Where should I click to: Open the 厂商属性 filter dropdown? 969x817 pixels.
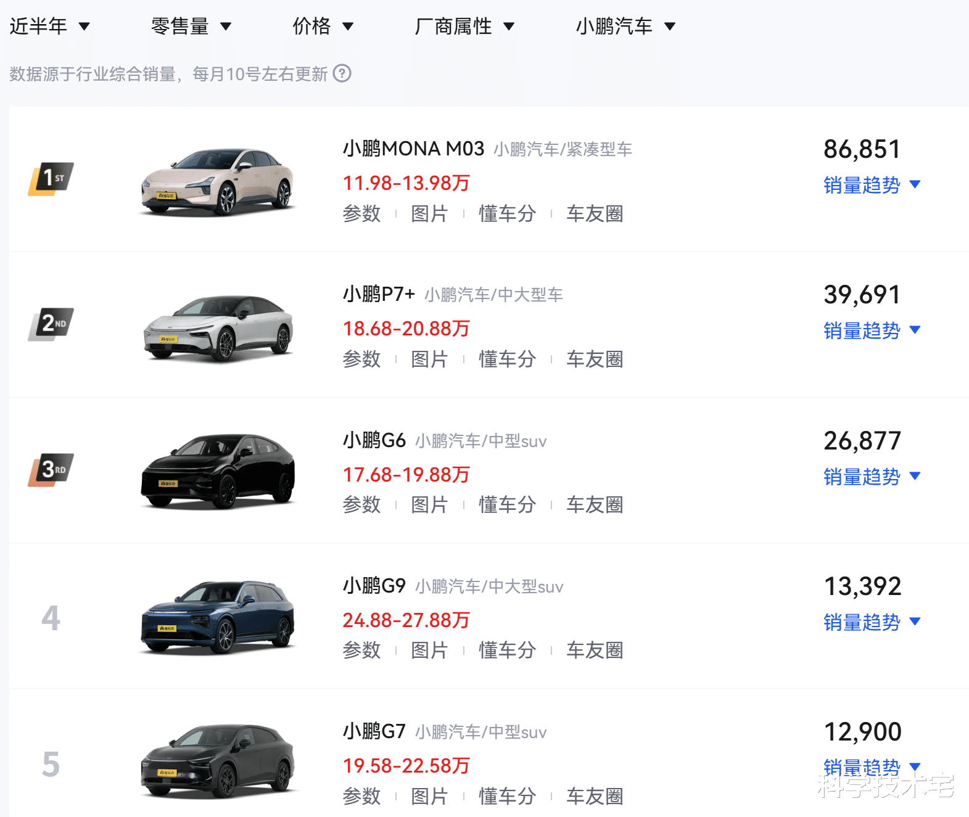464,26
